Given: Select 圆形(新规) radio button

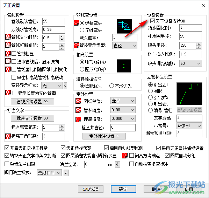Looking at the screenshot, I should click(82, 69).
